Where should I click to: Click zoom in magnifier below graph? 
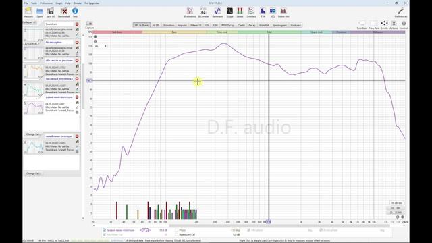point(402,217)
